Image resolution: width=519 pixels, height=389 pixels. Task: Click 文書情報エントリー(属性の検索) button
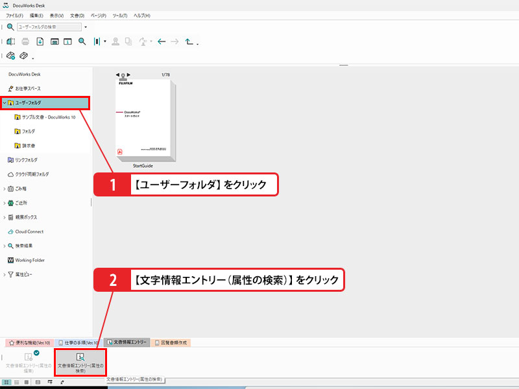point(80,362)
